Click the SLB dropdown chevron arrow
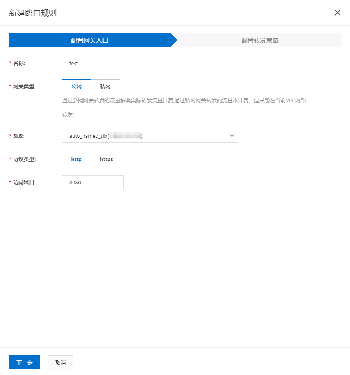Viewport: 350px width, 375px height. tap(232, 135)
